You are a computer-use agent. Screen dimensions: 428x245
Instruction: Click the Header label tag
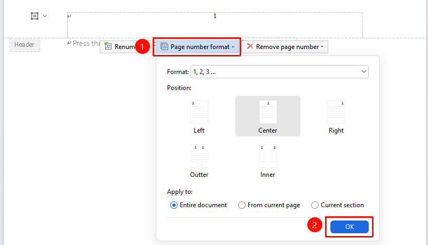pyautogui.click(x=25, y=45)
